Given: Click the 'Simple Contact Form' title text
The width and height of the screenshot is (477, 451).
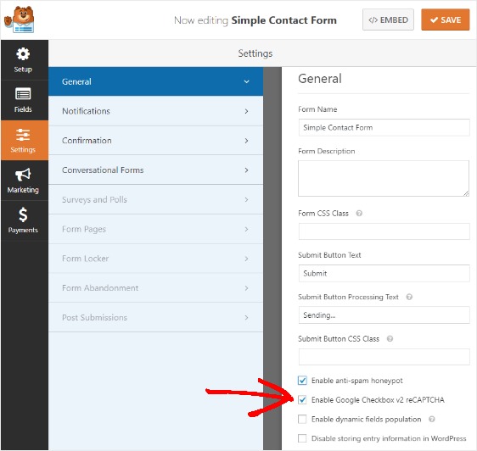Looking at the screenshot, I should click(283, 20).
